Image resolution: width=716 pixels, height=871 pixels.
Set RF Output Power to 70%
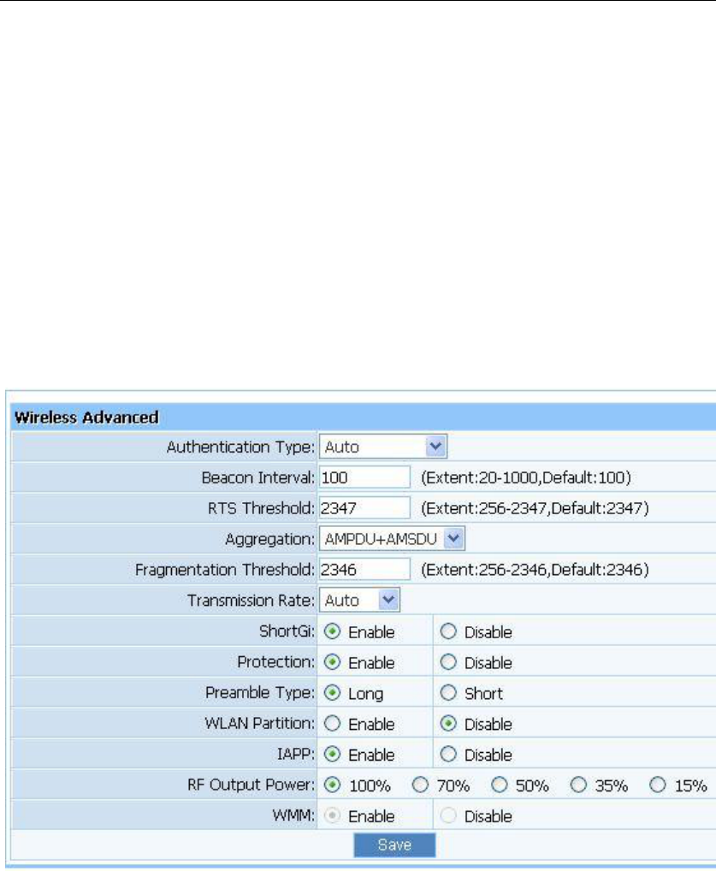coord(421,785)
